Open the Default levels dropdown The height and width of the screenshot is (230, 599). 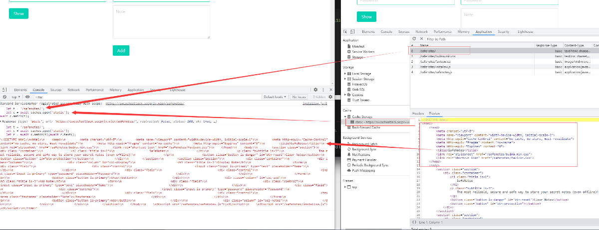coord(276,97)
